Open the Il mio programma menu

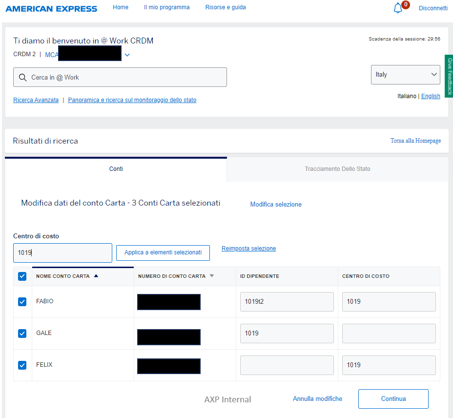click(166, 7)
